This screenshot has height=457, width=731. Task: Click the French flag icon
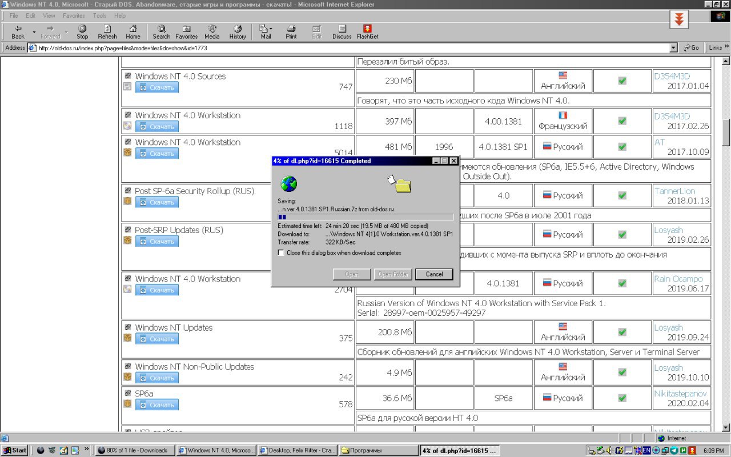pyautogui.click(x=563, y=115)
